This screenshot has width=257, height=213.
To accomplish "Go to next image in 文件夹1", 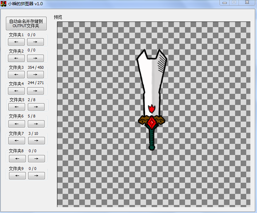I will [35, 42].
